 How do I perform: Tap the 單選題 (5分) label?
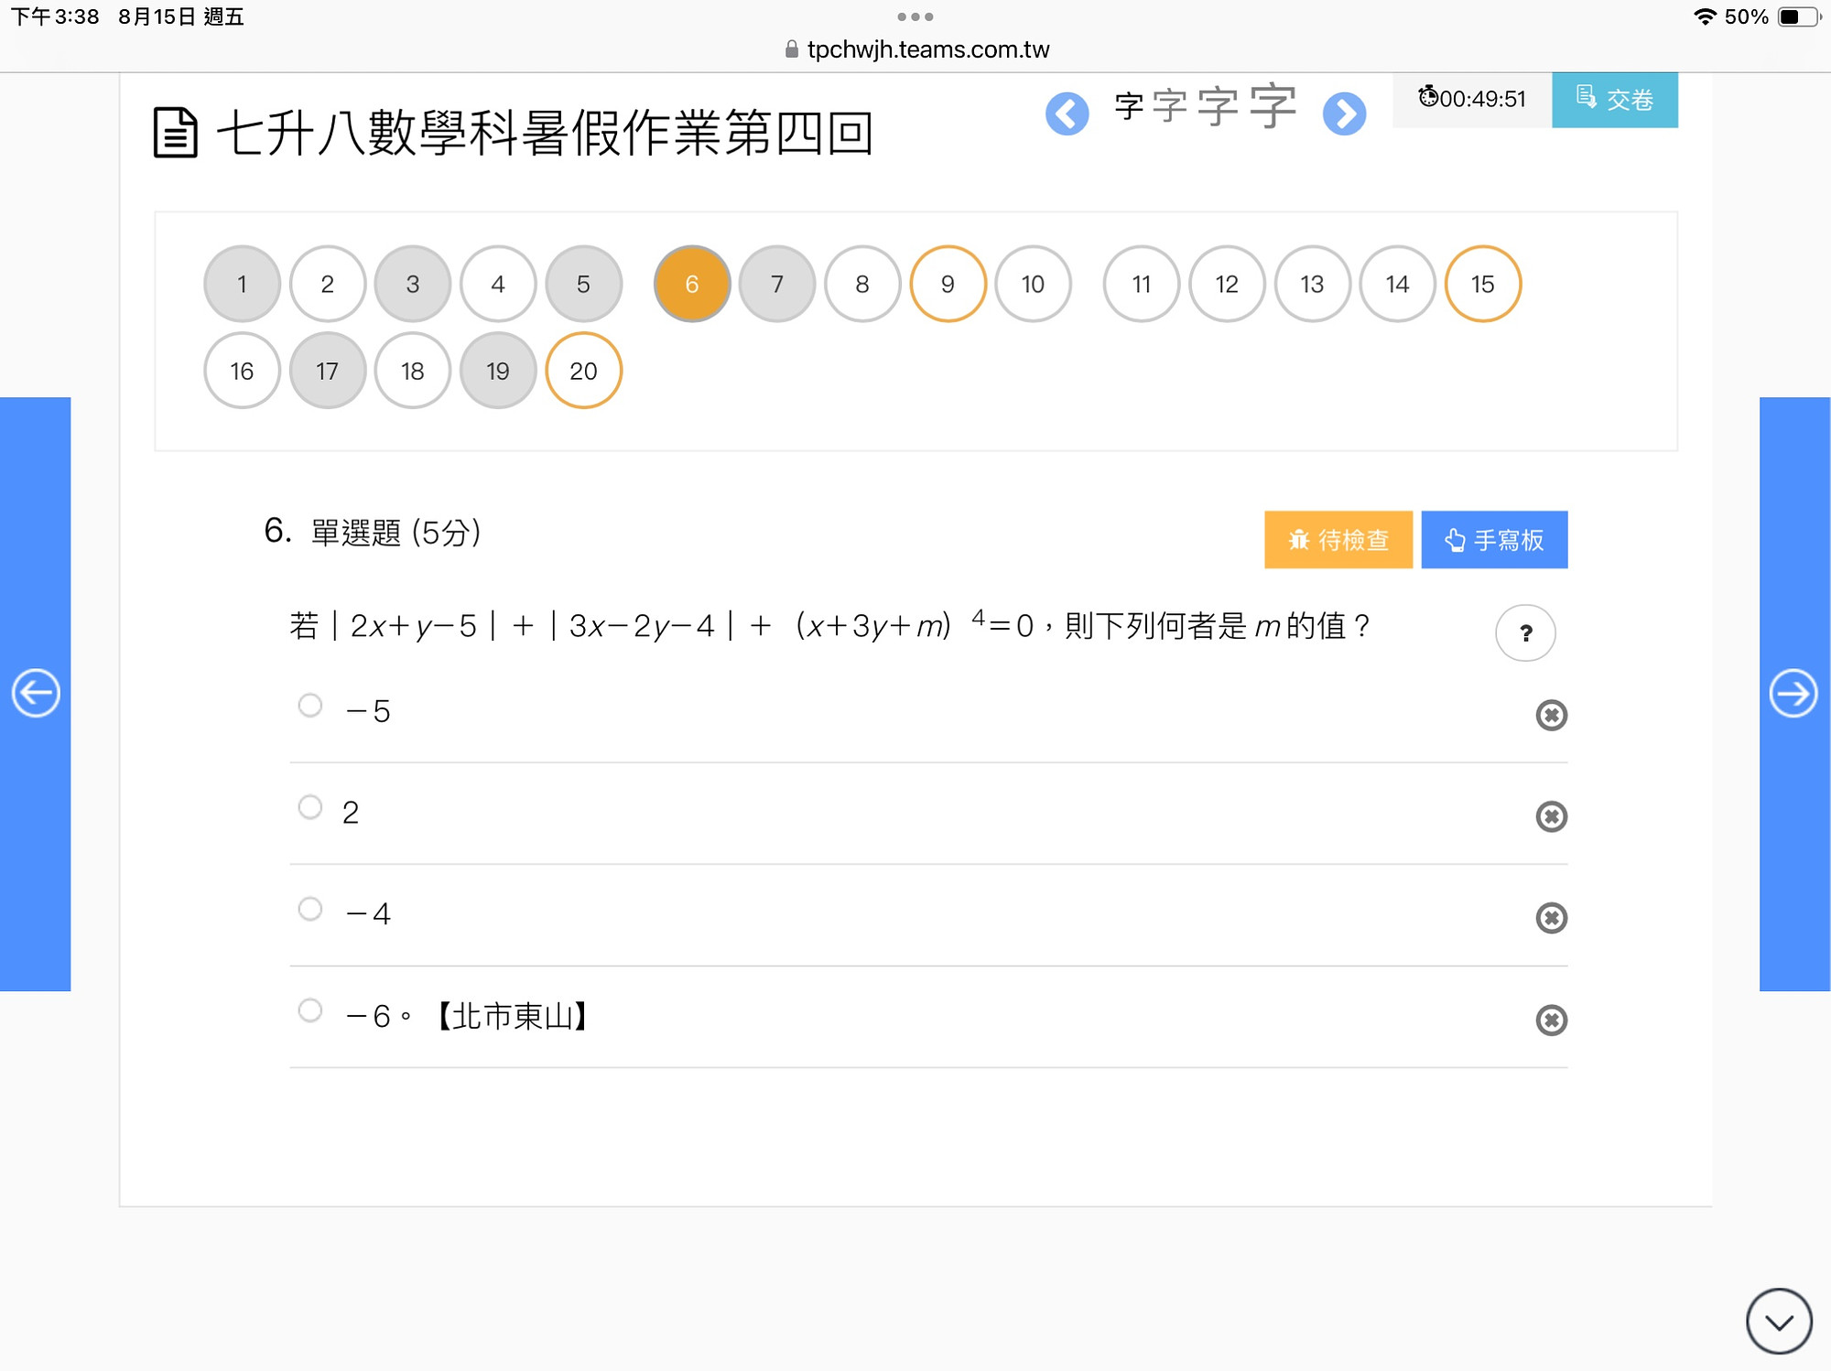[395, 532]
